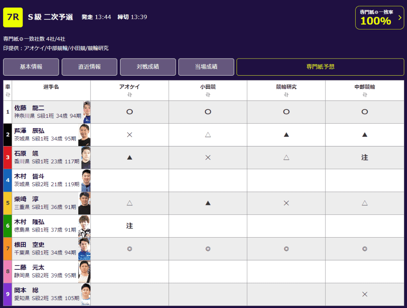The height and width of the screenshot is (308, 407).
Task: Click the sort arrows under 小田競
Action: click(x=207, y=95)
